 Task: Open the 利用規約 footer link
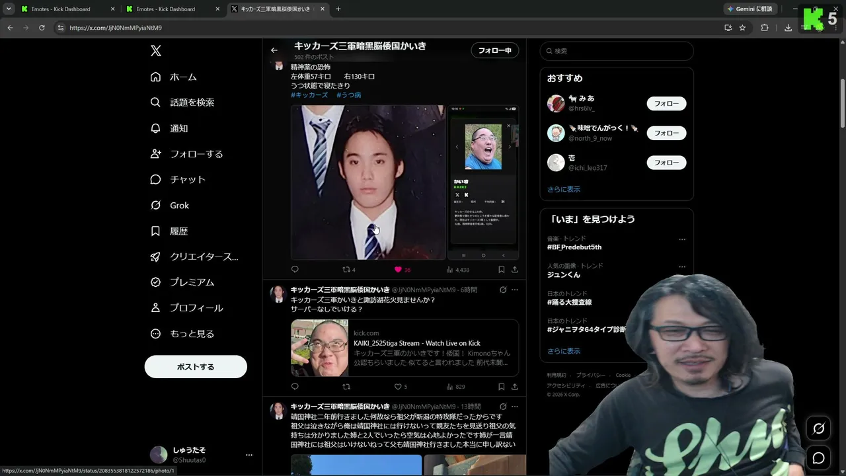[x=557, y=375]
